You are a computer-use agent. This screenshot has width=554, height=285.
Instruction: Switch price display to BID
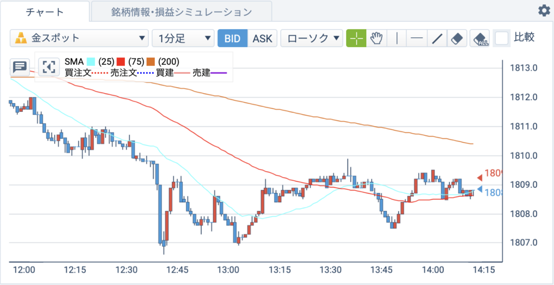[x=233, y=38]
